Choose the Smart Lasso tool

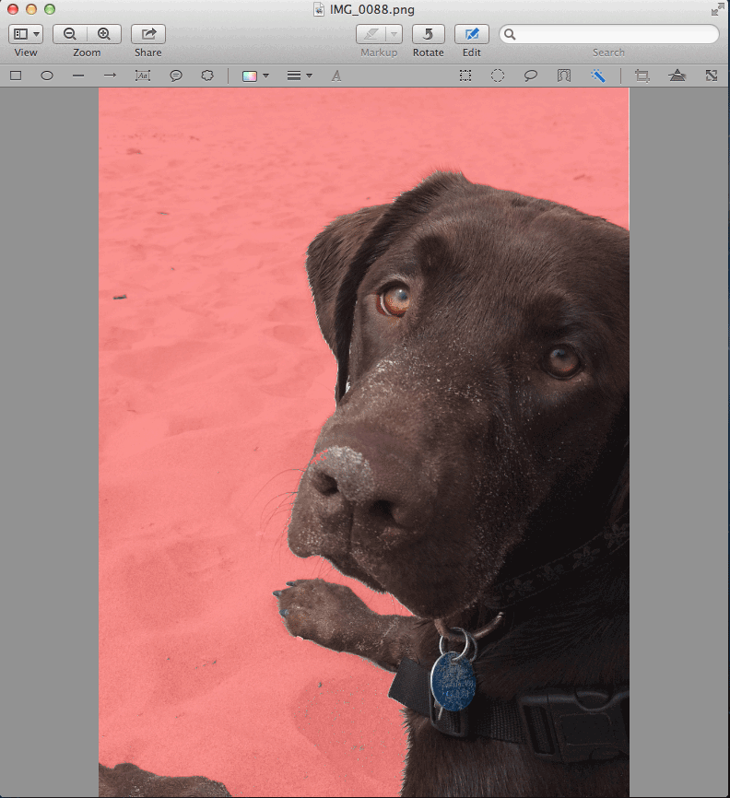click(x=563, y=76)
